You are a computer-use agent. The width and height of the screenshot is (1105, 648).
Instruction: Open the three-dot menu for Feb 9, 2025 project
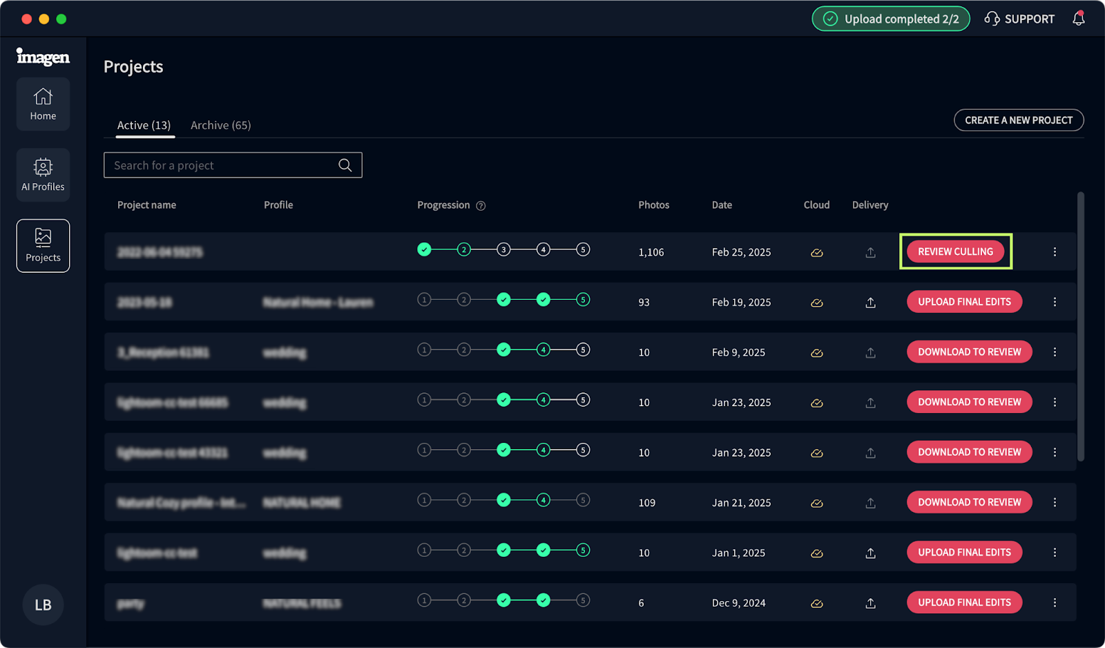(x=1055, y=352)
